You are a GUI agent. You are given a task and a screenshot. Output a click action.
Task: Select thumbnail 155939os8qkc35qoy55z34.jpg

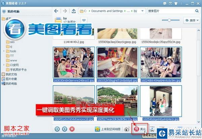click(x=161, y=34)
